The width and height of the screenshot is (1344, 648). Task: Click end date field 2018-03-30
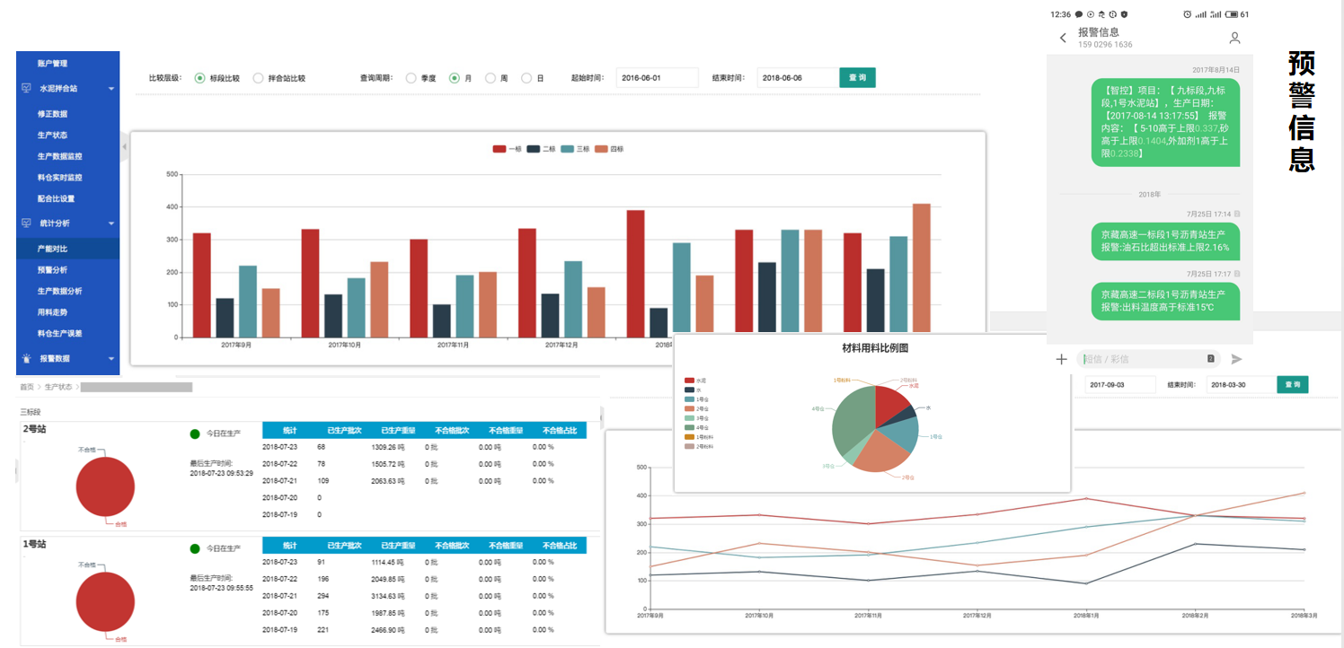coord(1242,384)
